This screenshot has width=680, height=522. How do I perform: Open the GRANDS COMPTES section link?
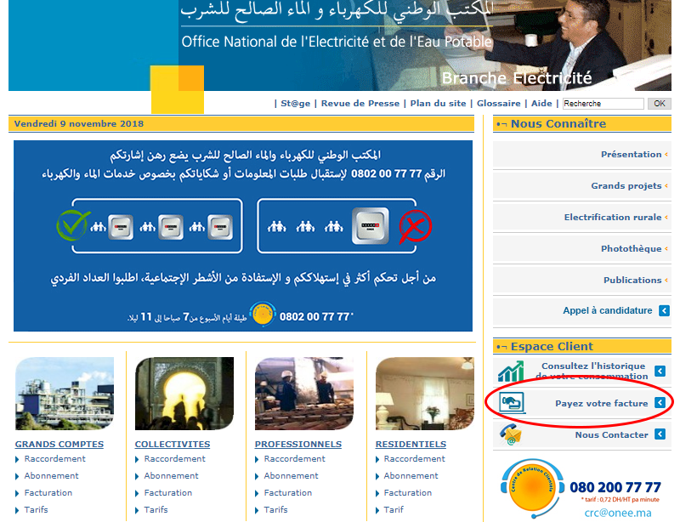(x=59, y=444)
